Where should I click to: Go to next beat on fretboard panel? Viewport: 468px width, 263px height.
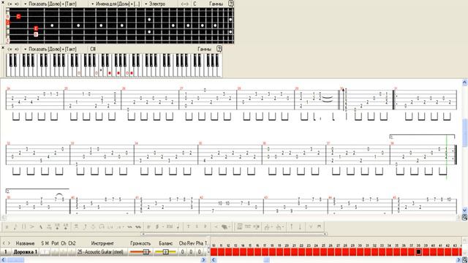[x=17, y=4]
